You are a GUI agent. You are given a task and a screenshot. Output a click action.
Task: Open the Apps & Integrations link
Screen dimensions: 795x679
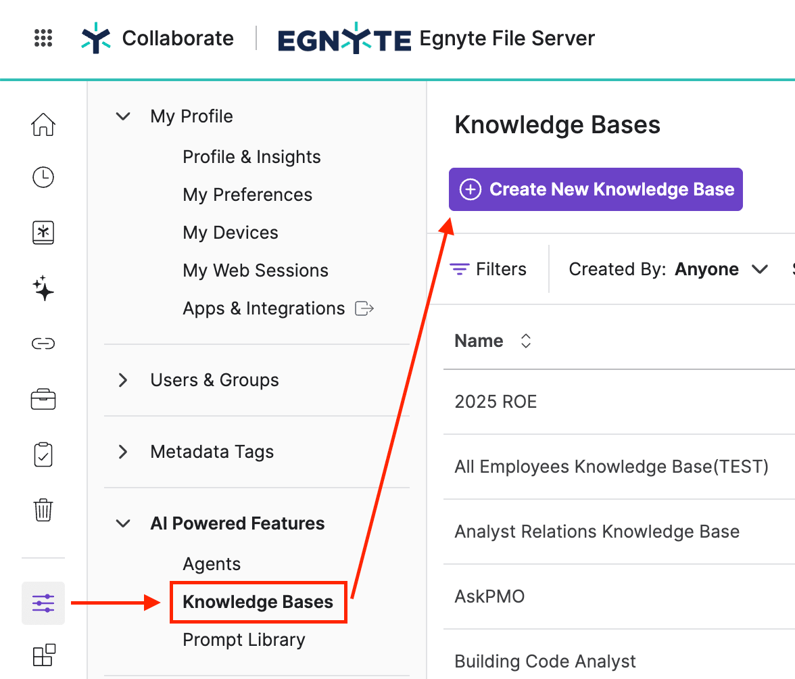[264, 308]
